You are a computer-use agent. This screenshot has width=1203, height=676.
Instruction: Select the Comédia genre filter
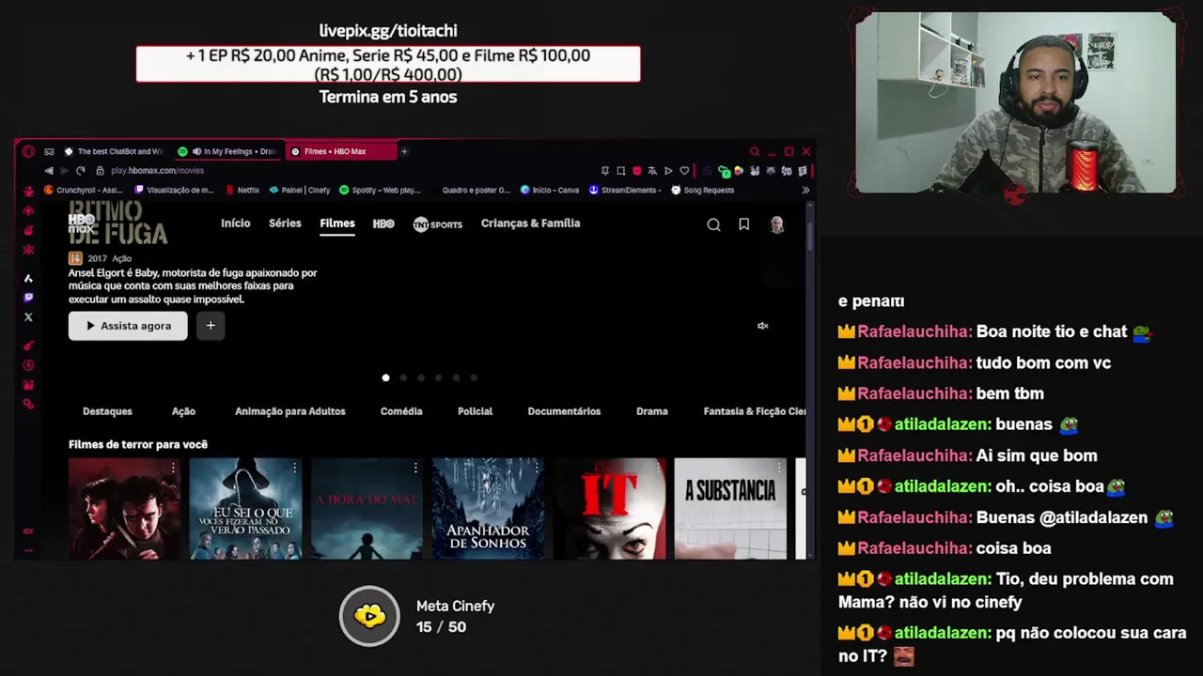[x=401, y=411]
